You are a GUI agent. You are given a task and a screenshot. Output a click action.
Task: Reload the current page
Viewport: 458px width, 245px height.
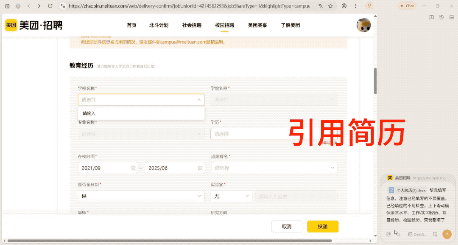tap(50, 6)
